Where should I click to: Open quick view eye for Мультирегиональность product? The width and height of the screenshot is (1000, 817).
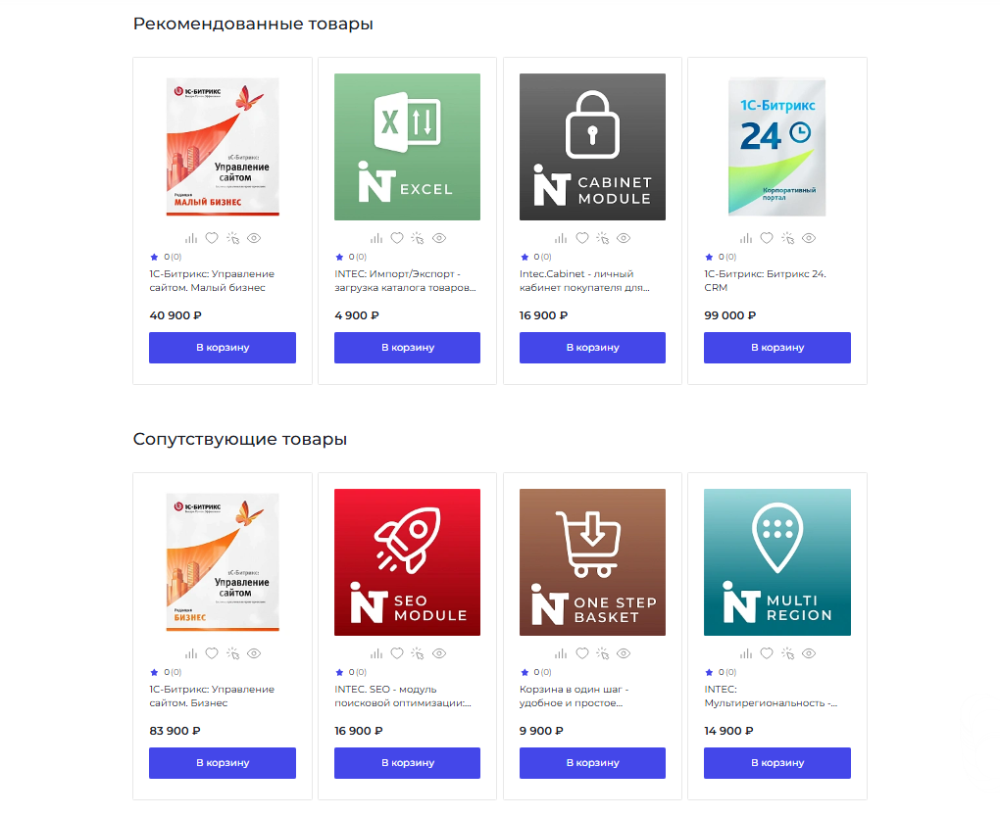click(809, 653)
